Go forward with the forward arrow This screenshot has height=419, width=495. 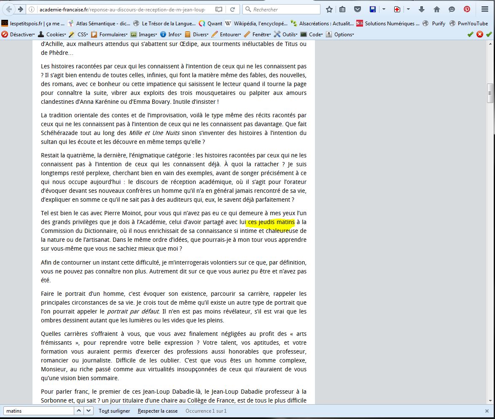[x=21, y=9]
